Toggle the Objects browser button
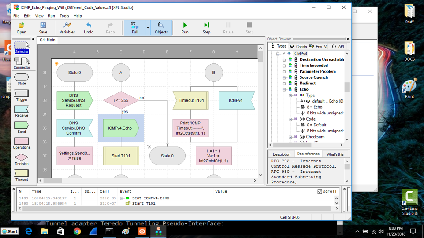The height and width of the screenshot is (238, 424). pos(161,28)
